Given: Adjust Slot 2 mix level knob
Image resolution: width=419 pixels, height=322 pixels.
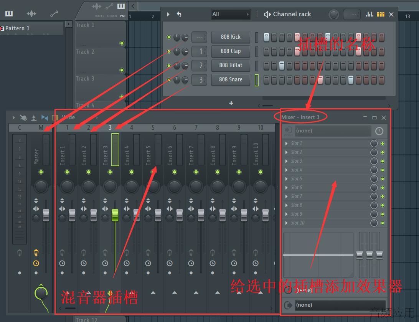Looking at the screenshot, I should click(374, 152).
